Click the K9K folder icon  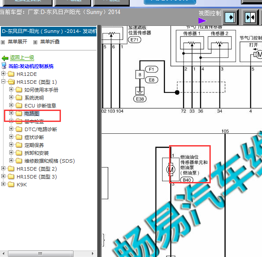click(11, 185)
